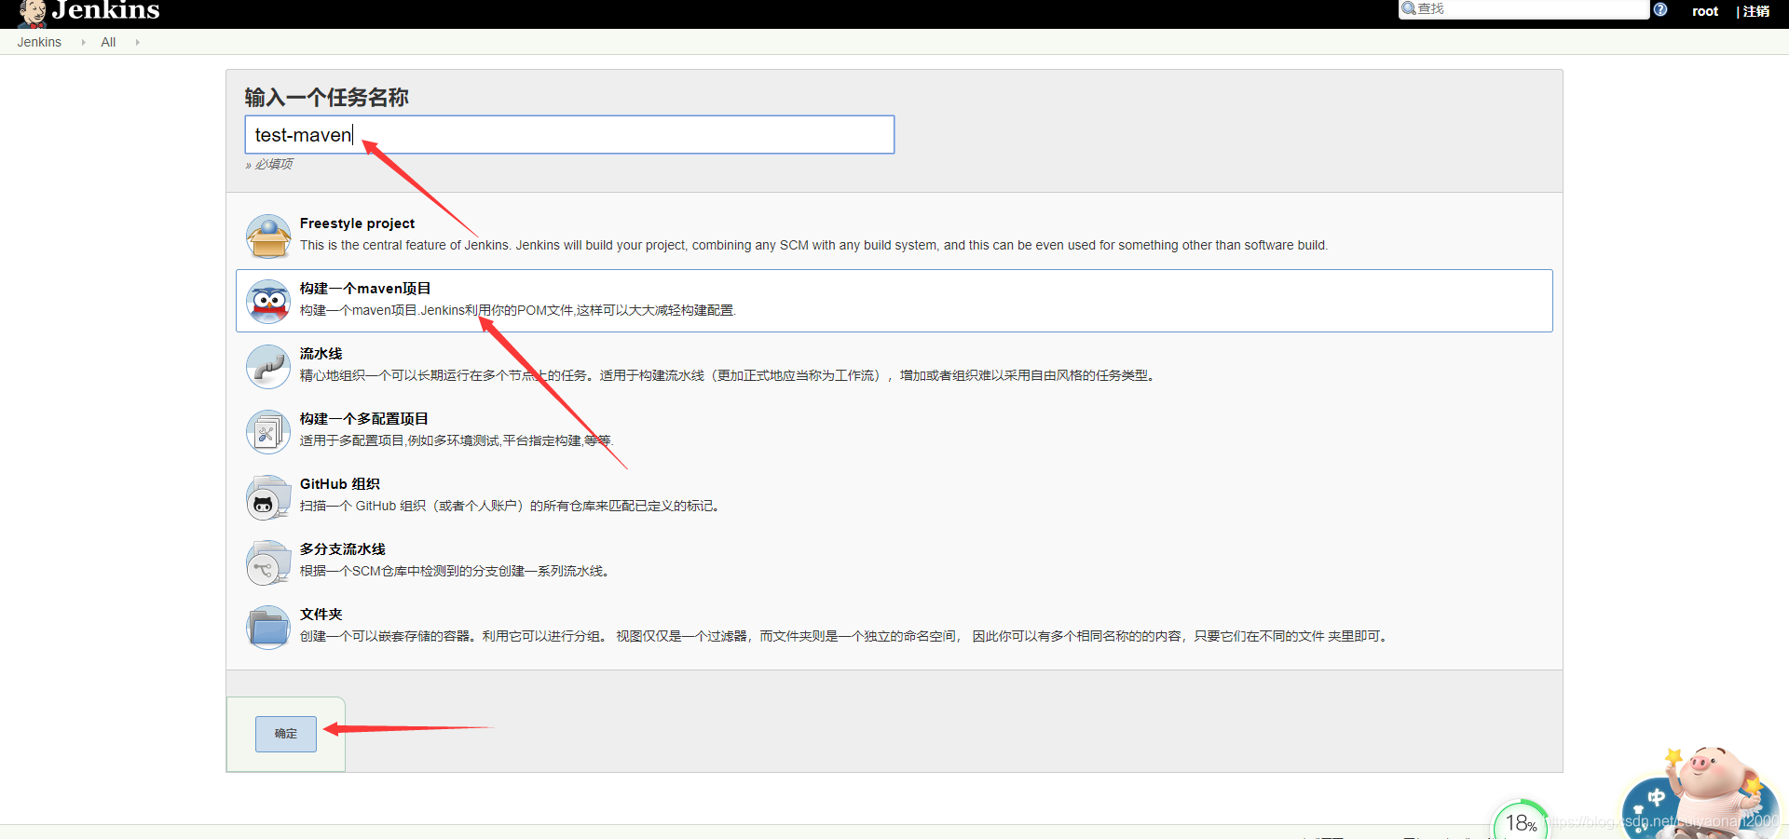Choose the 文件夹 option title
Screen dimensions: 1789x839
pos(321,615)
